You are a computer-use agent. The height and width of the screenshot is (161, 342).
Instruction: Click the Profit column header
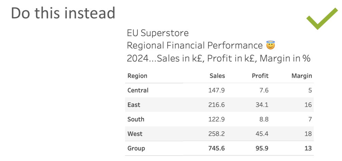[260, 76]
